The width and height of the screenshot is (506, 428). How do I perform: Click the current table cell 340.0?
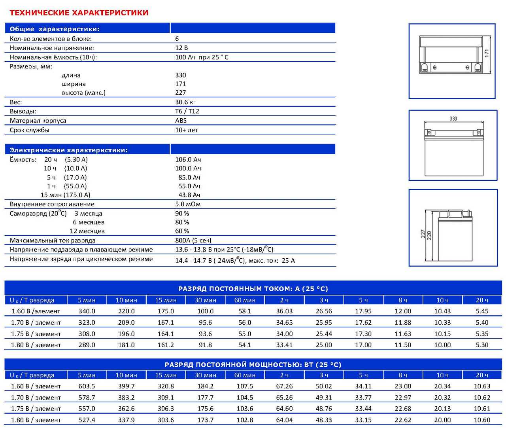[87, 311]
